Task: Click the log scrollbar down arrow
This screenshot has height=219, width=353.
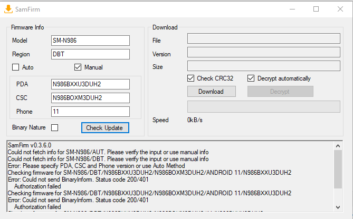Action: point(338,207)
